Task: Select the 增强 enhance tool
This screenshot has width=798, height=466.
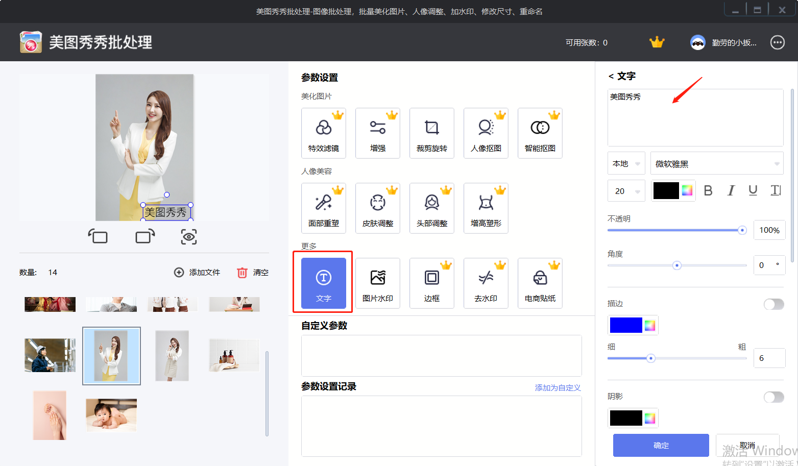Action: (378, 133)
